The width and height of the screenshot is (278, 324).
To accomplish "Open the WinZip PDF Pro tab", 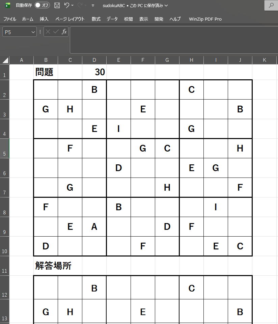I will click(x=205, y=19).
